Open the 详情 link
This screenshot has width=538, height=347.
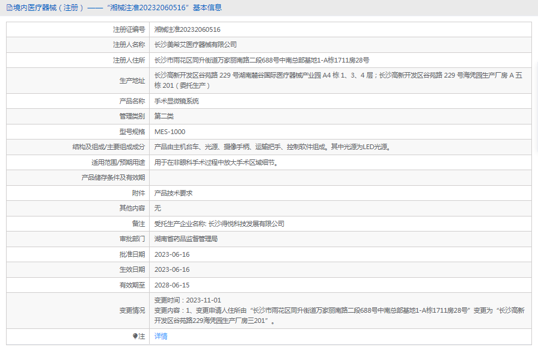[161, 336]
